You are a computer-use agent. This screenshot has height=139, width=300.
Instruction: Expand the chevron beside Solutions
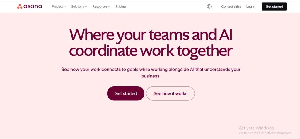pyautogui.click(x=86, y=7)
